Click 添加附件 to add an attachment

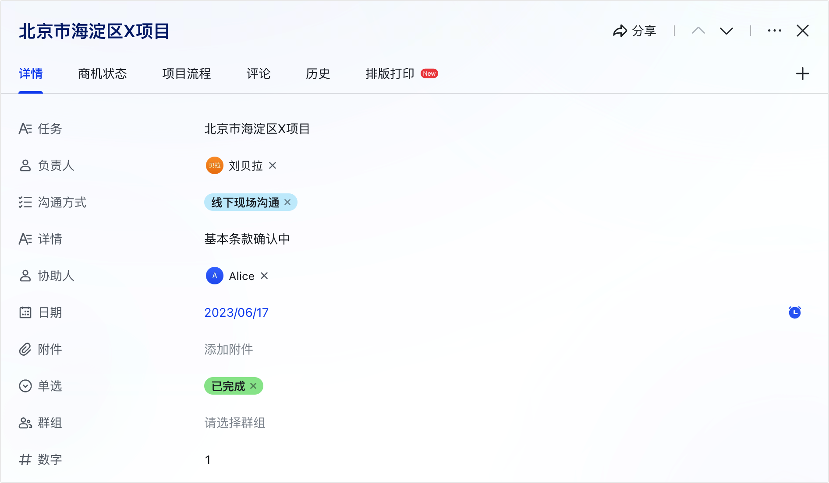coord(229,349)
